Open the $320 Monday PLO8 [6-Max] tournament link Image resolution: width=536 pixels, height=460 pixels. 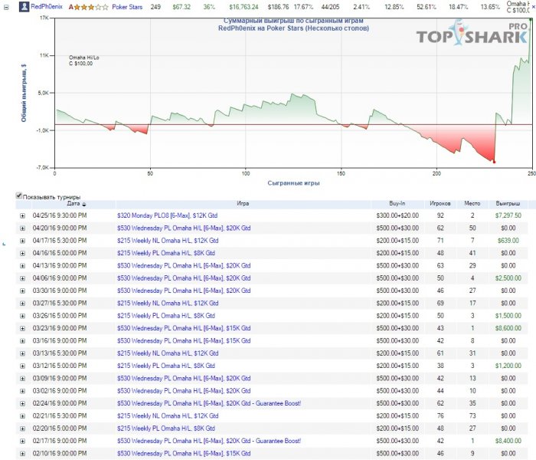[165, 216]
